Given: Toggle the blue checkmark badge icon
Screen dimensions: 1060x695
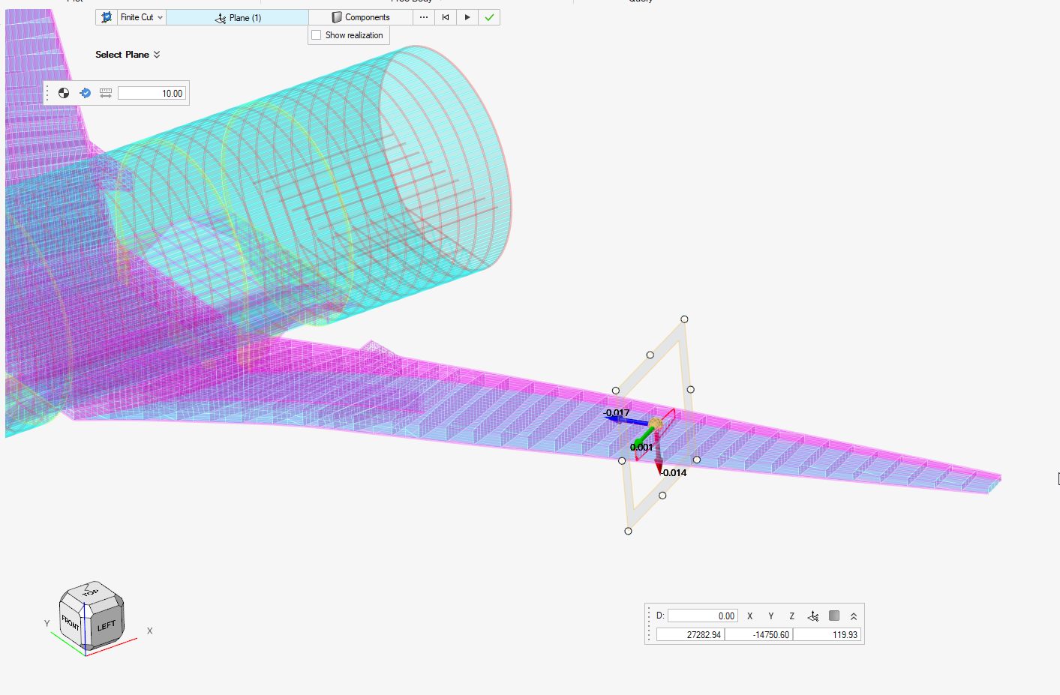Looking at the screenshot, I should click(85, 93).
